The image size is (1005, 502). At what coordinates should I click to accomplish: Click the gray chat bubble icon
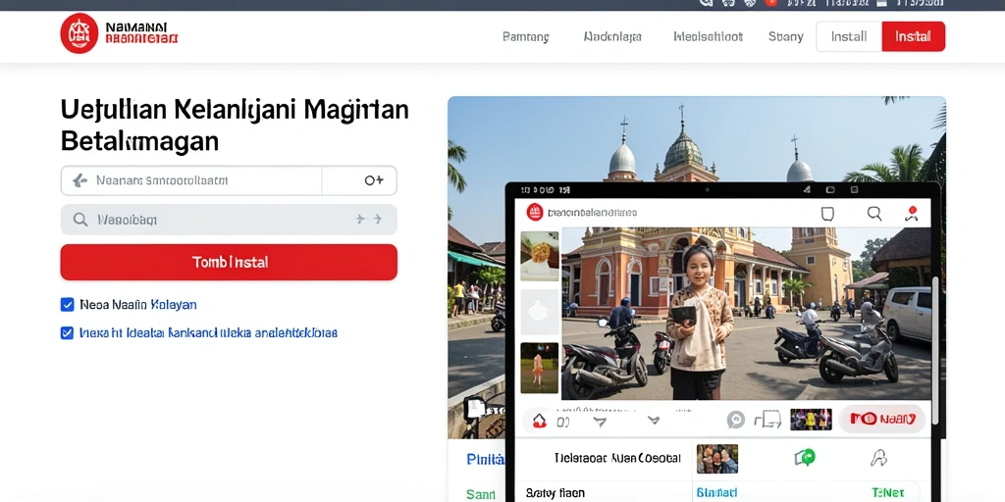coord(736,420)
